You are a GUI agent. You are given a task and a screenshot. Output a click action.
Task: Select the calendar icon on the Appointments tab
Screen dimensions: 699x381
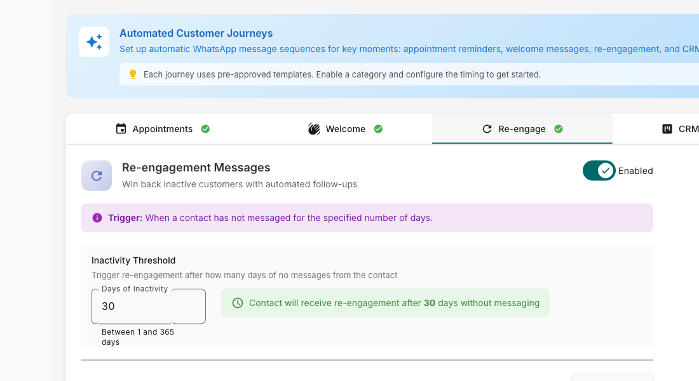pos(121,128)
